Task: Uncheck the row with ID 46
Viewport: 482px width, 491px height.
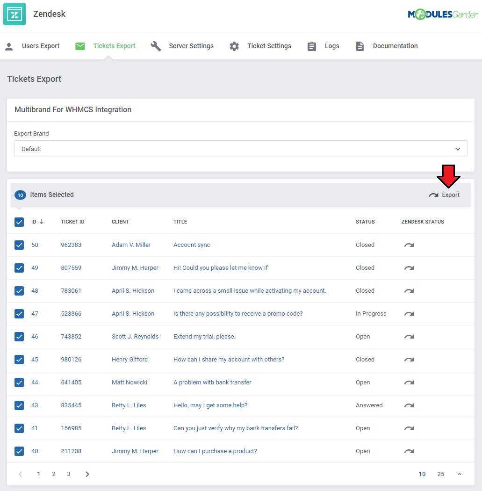Action: pos(19,337)
